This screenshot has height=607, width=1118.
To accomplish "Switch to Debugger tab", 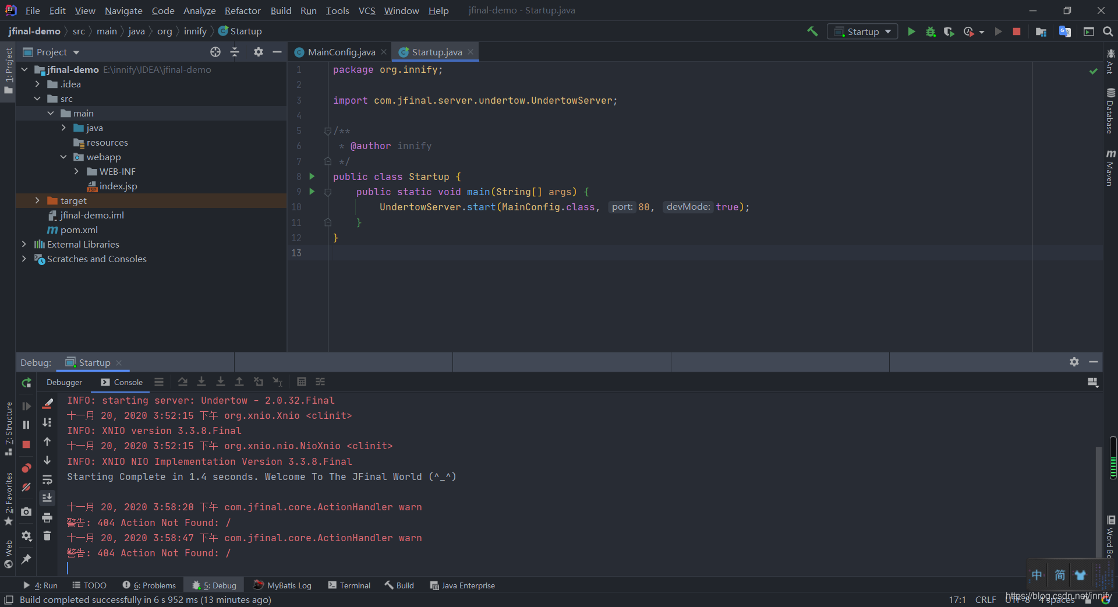I will click(64, 382).
